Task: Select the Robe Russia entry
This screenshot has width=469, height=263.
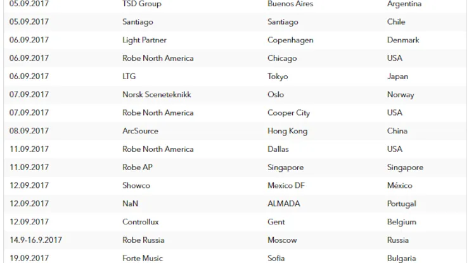Action: coord(143,240)
